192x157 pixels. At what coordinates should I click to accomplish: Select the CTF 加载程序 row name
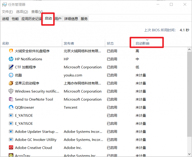point(25,67)
